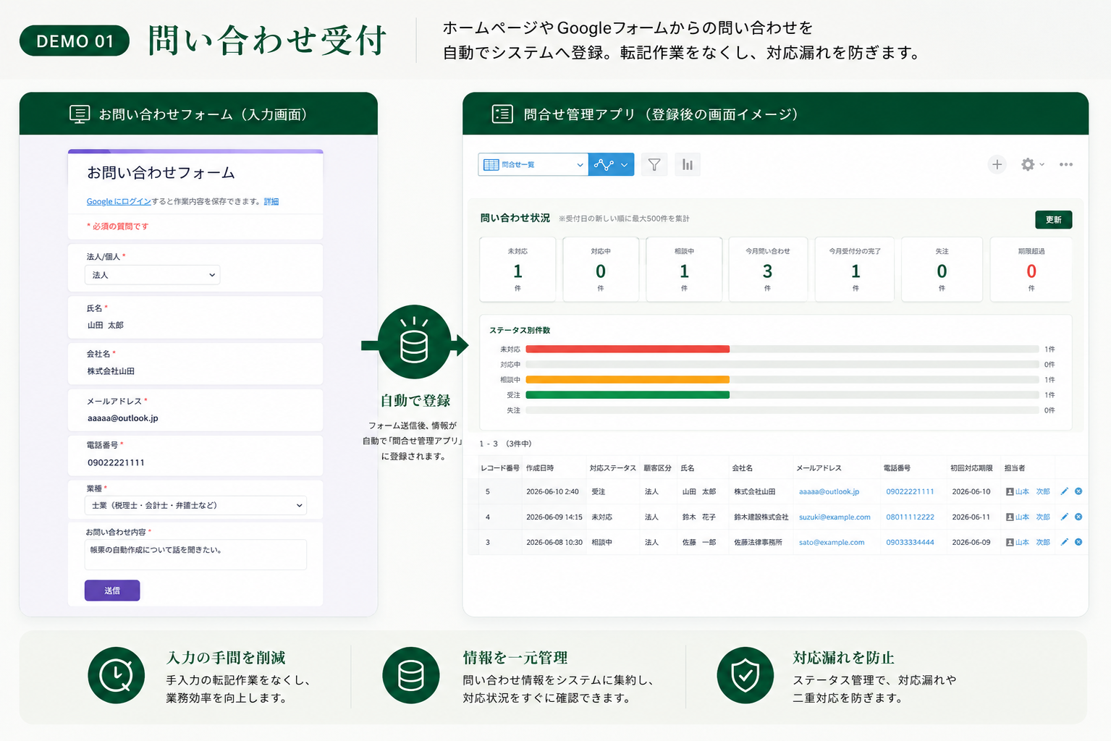
Task: Click the 今月問い合わせ count card showing 3
Action: [767, 269]
